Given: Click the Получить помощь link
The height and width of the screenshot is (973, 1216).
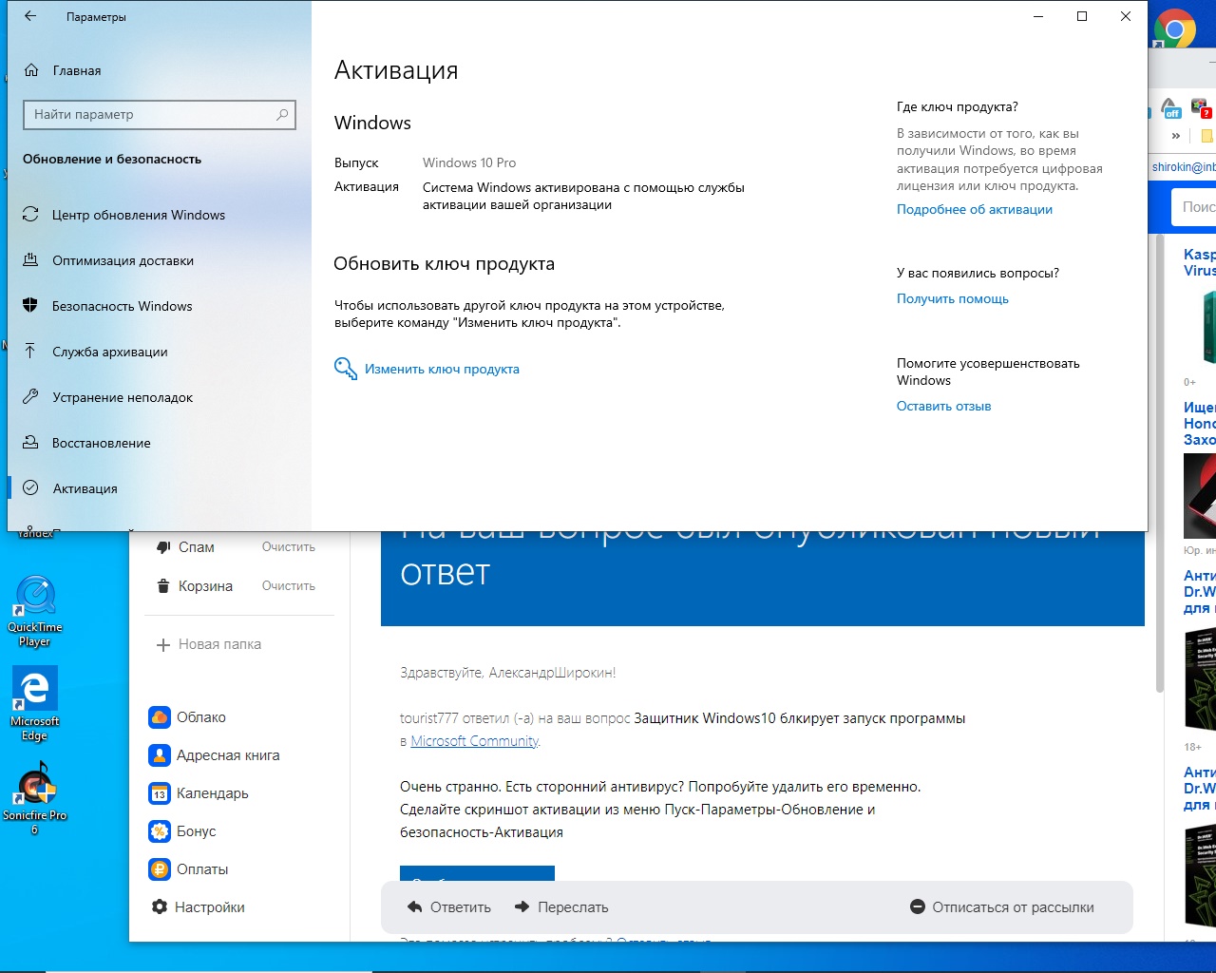Looking at the screenshot, I should [953, 298].
